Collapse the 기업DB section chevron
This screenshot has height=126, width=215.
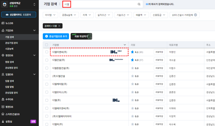point(34,30)
